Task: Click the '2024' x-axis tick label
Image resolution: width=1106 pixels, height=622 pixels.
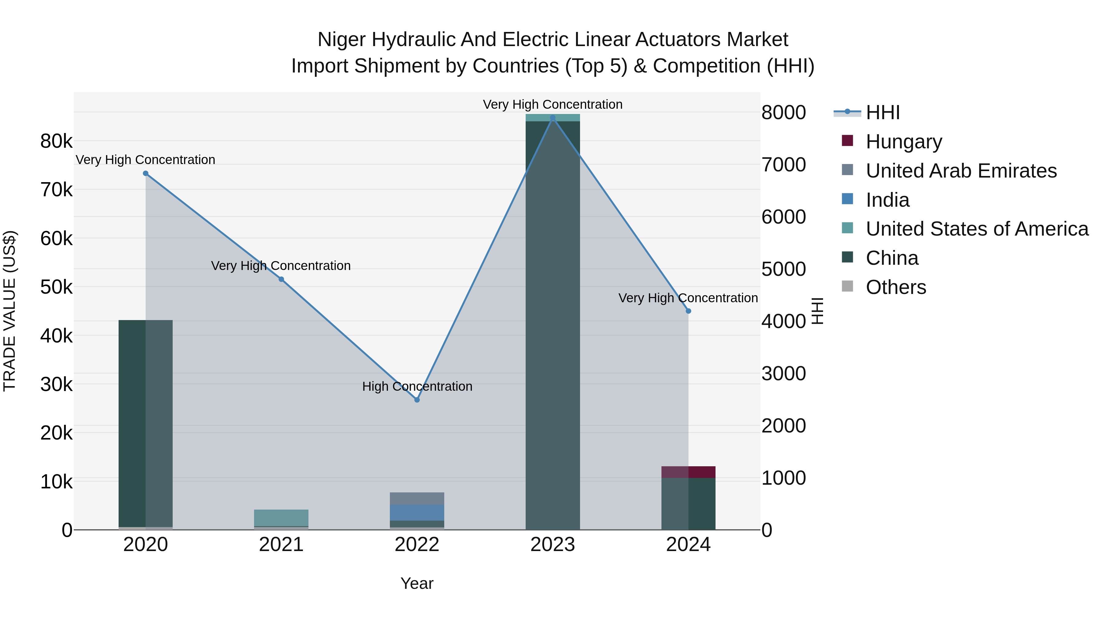Action: (688, 545)
